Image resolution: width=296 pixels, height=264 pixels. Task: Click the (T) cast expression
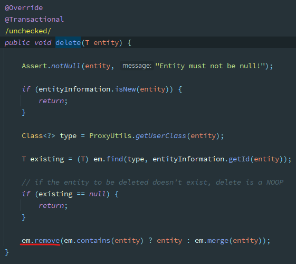83,159
